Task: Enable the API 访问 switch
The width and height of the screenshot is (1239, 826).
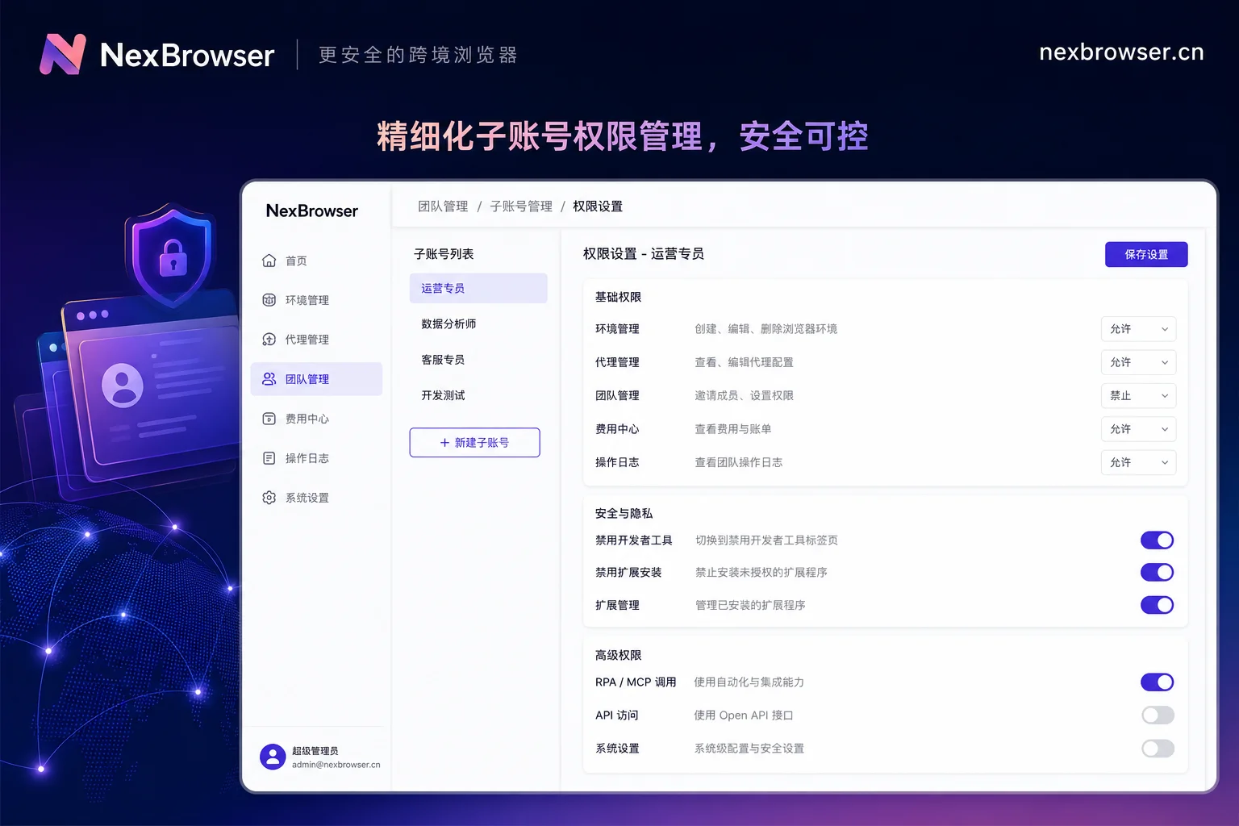Action: click(1158, 715)
